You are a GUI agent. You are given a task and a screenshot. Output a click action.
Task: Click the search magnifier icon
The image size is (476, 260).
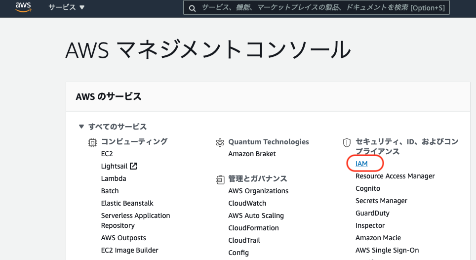click(192, 8)
